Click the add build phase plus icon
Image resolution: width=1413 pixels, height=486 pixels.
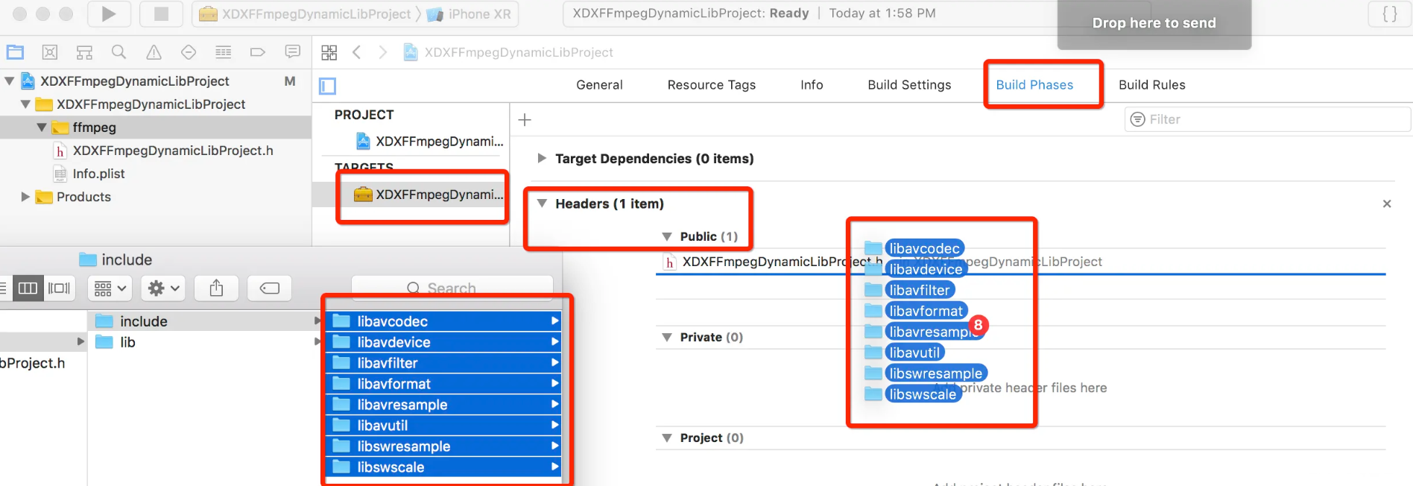pyautogui.click(x=525, y=120)
